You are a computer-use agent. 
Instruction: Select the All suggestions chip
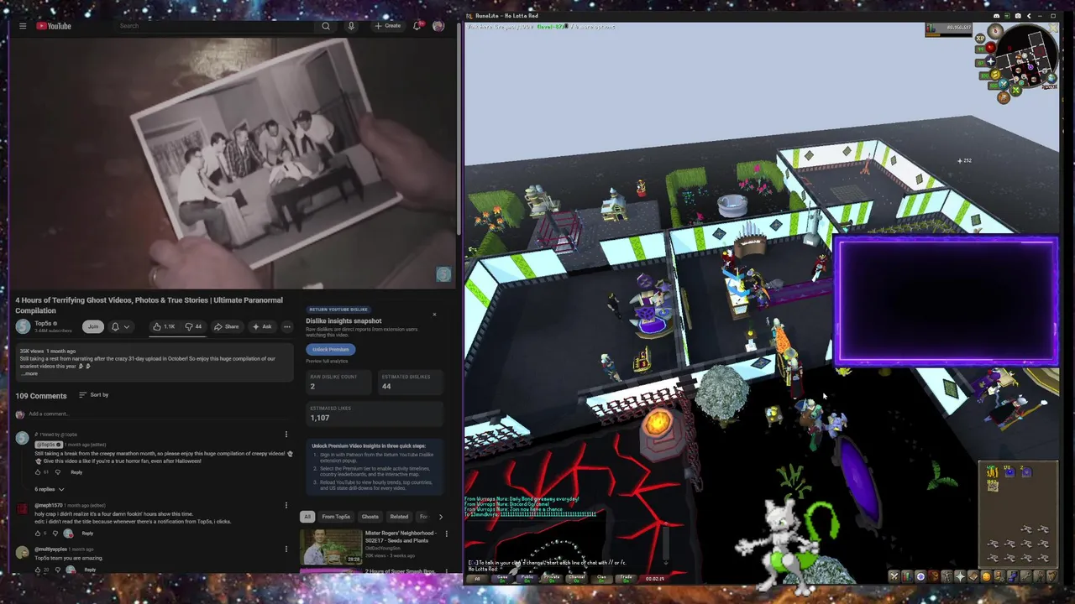coord(307,517)
